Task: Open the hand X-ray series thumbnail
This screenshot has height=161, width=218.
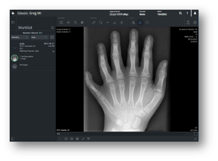Action: pyautogui.click(x=15, y=58)
